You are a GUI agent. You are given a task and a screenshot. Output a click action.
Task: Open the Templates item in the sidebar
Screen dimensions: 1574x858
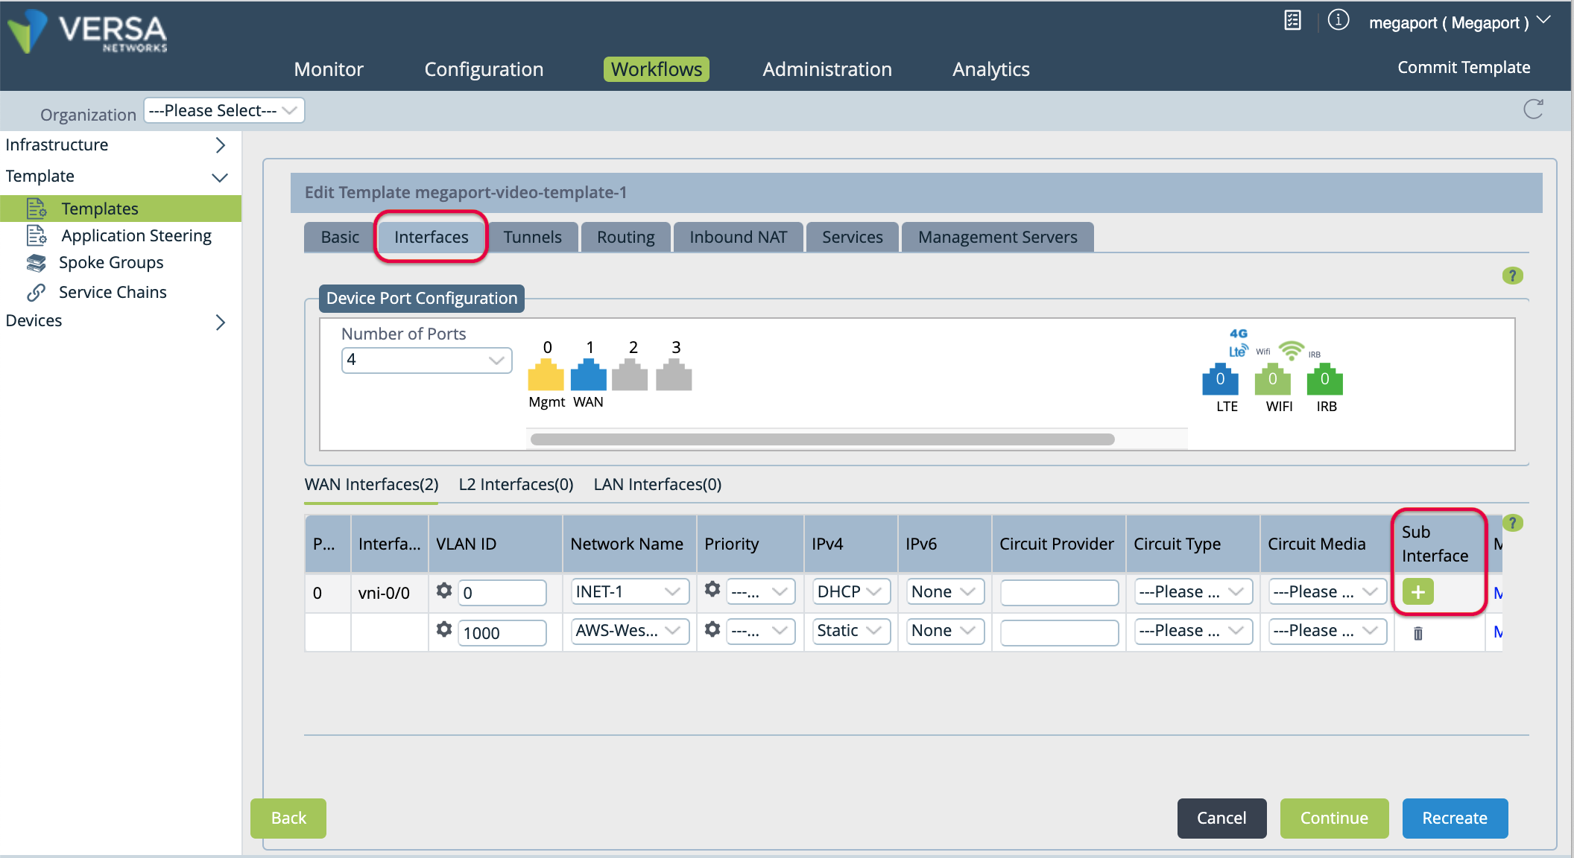coord(100,209)
